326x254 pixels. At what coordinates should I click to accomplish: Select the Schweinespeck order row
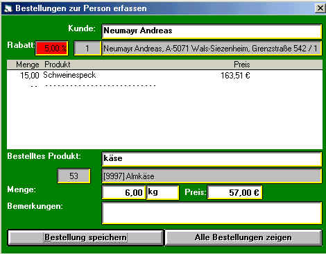[x=164, y=75]
